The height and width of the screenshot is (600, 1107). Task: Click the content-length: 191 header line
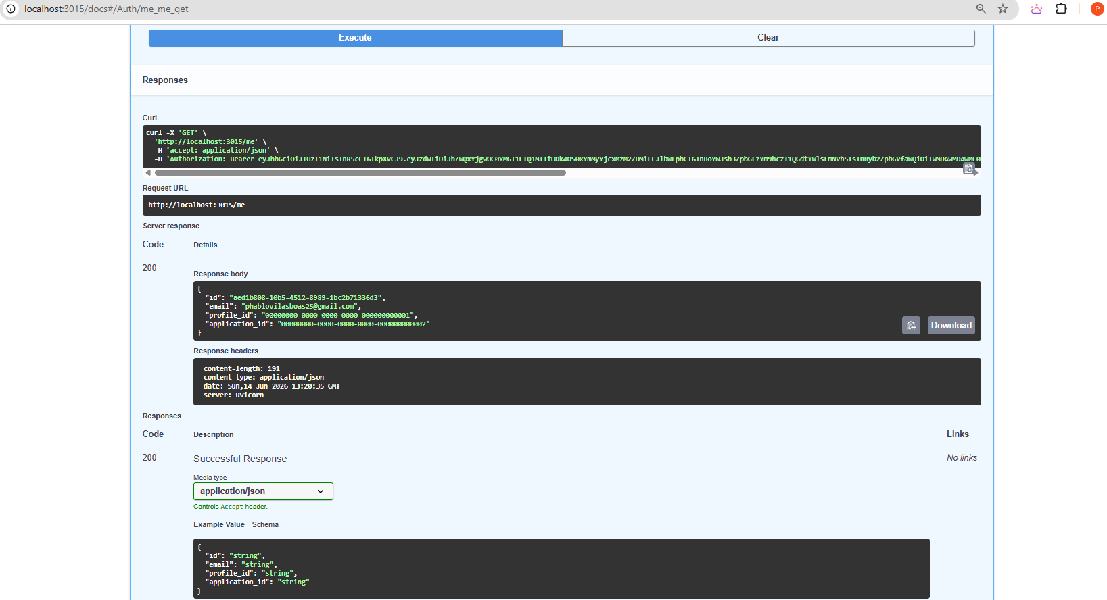241,369
